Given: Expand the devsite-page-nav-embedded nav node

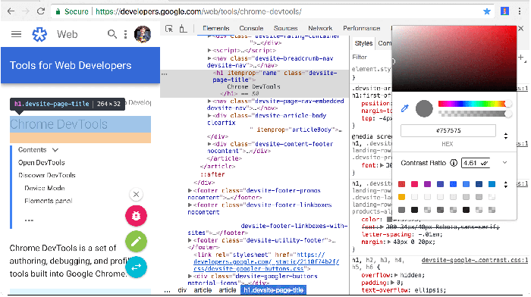Looking at the screenshot, I should [209, 101].
